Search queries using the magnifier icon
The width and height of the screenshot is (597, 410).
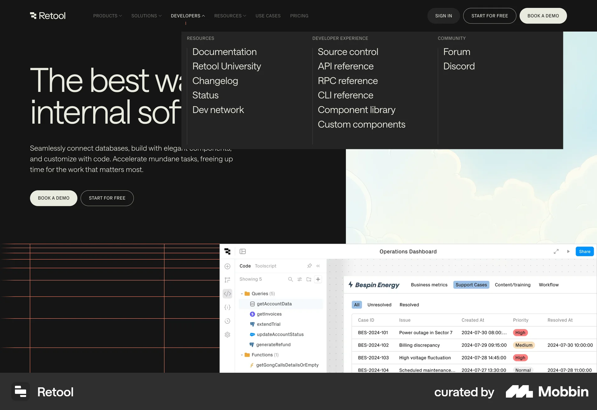290,279
